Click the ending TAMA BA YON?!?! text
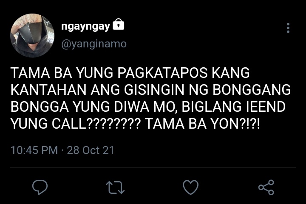The image size is (306, 204). coord(202,124)
